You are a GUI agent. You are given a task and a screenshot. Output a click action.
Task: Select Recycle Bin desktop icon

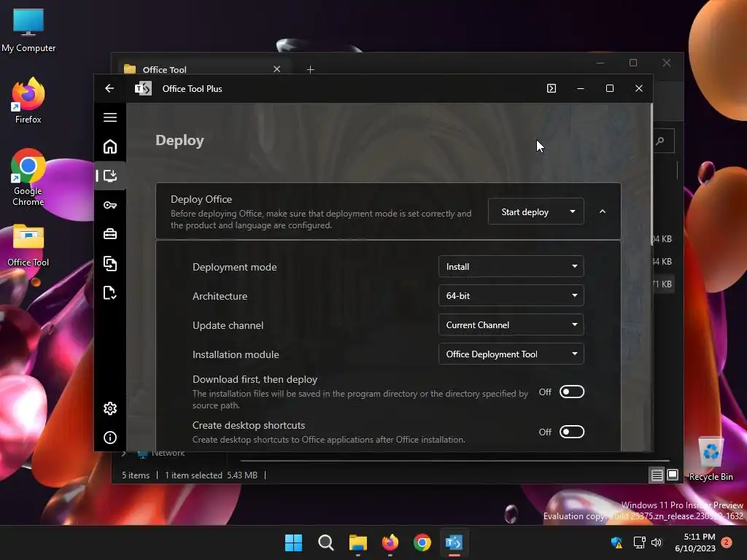tap(711, 458)
